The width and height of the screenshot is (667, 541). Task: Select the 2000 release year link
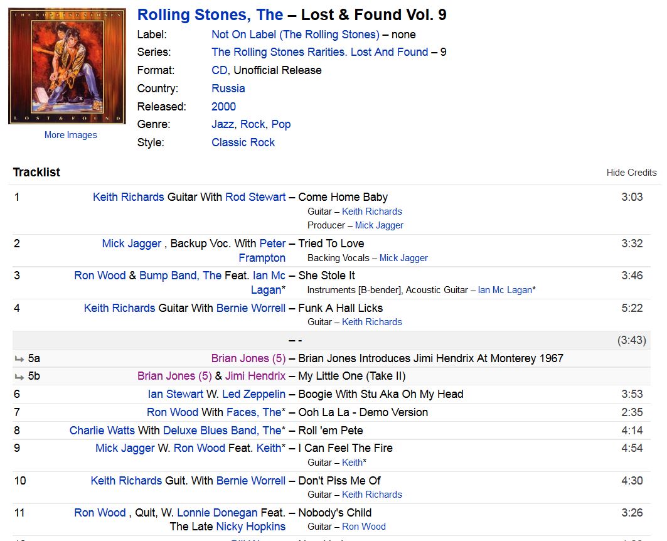(224, 106)
